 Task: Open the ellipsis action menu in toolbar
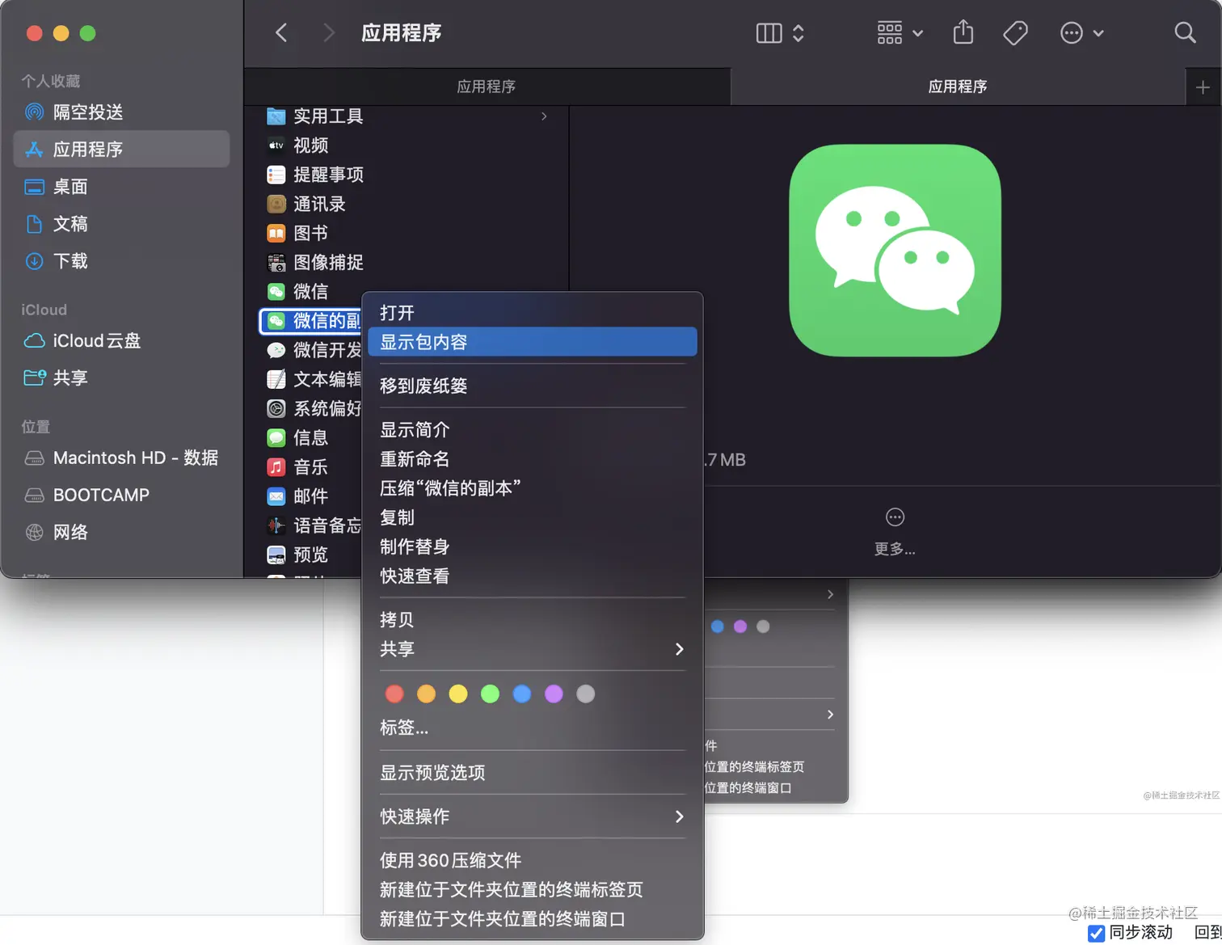[1081, 33]
